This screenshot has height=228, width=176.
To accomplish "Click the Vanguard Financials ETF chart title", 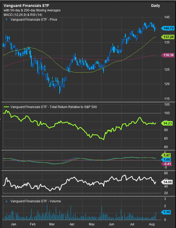I will [26, 6].
